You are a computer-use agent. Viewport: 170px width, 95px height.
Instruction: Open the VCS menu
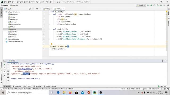point(47,2)
